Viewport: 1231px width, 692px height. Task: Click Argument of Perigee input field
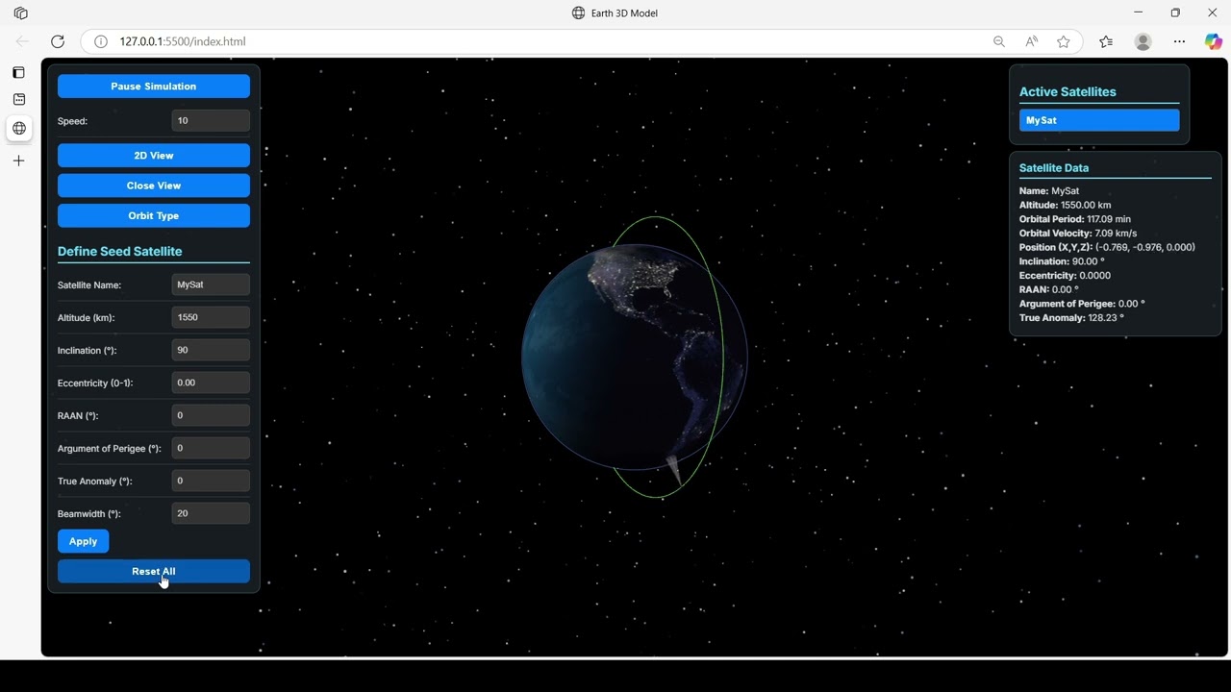211,448
